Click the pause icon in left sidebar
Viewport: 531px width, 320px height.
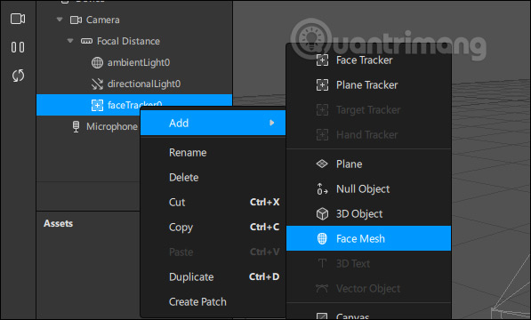[18, 47]
